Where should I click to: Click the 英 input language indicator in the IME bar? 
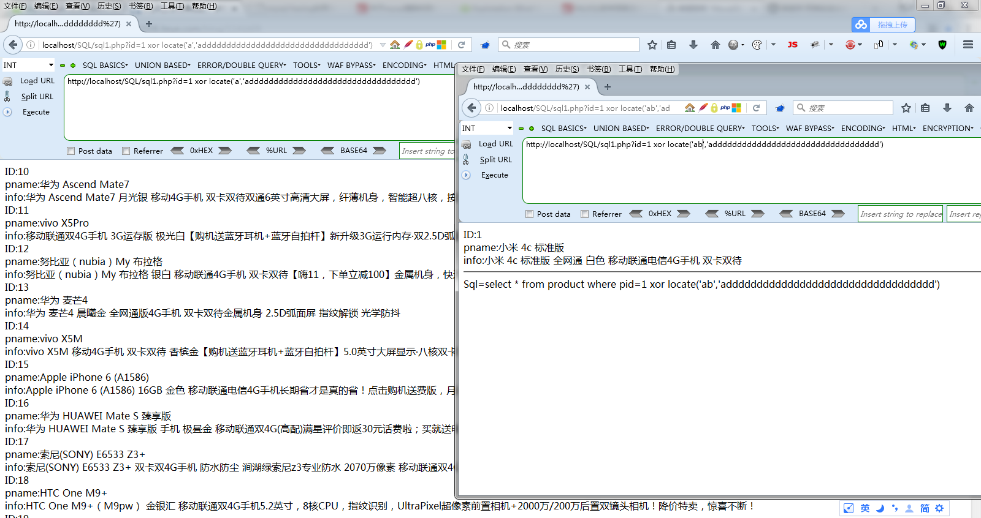pyautogui.click(x=865, y=508)
